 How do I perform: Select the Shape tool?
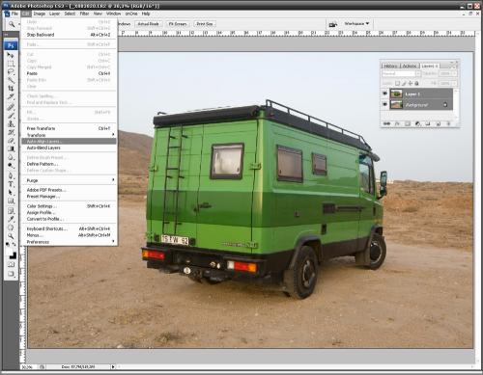click(11, 201)
